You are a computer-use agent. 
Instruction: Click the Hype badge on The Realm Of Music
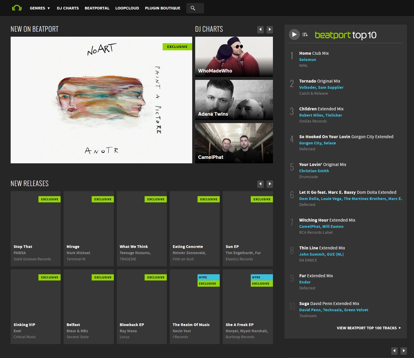(x=208, y=277)
